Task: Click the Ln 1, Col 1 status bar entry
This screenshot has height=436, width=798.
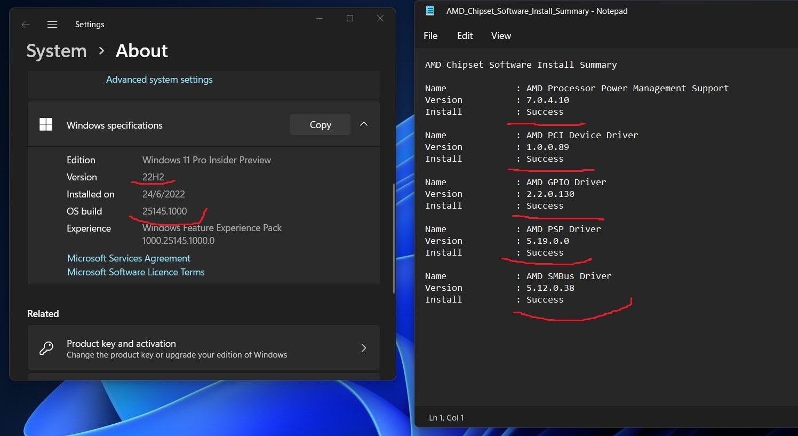Action: pyautogui.click(x=446, y=418)
